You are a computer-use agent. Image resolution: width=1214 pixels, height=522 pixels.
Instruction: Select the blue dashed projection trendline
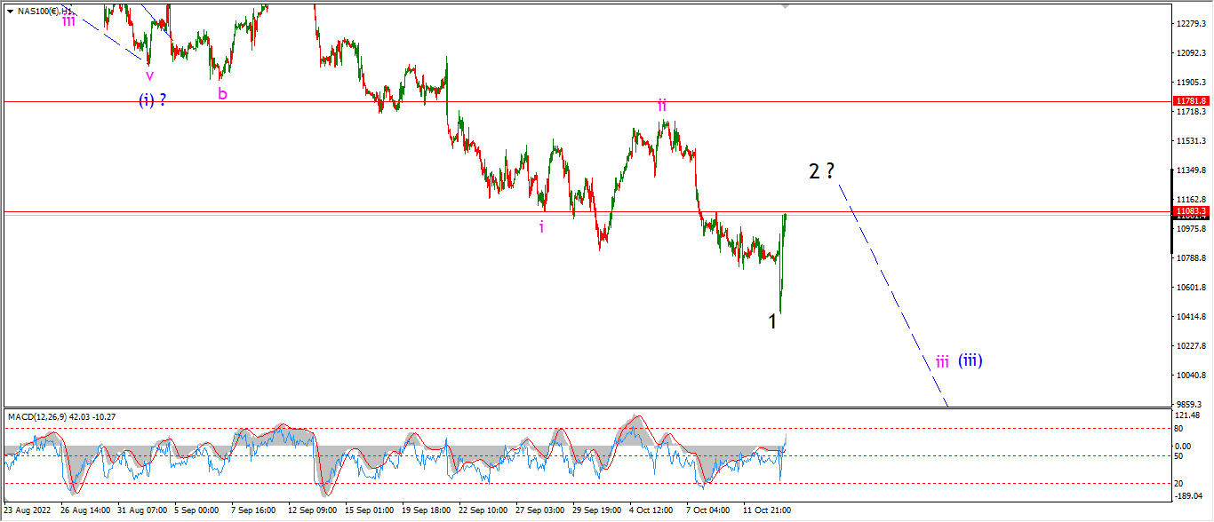pyautogui.click(x=892, y=293)
